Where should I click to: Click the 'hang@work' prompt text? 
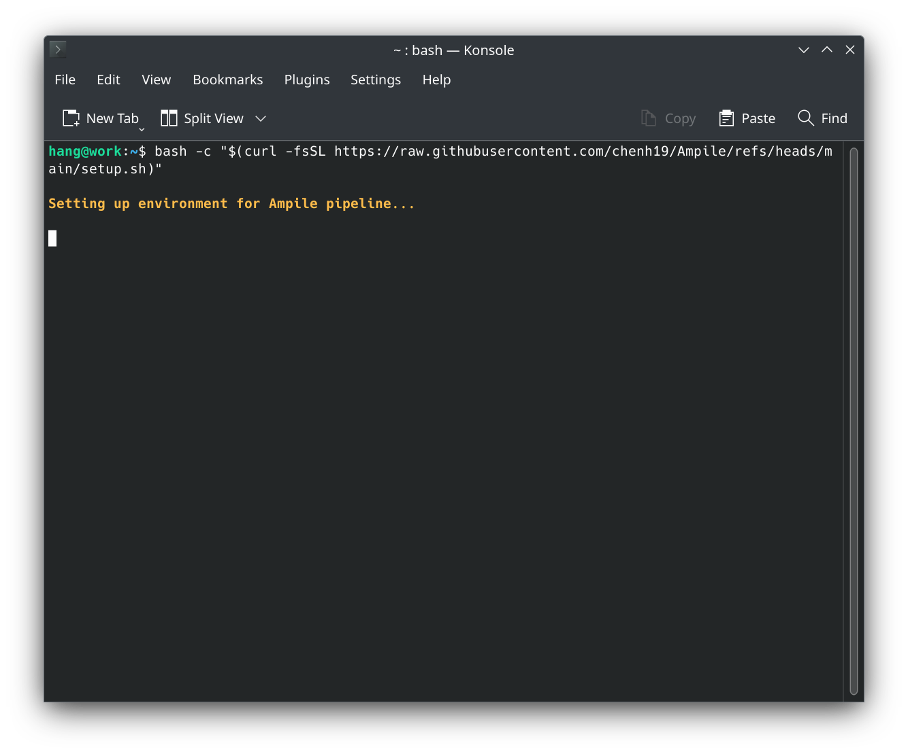coord(85,151)
